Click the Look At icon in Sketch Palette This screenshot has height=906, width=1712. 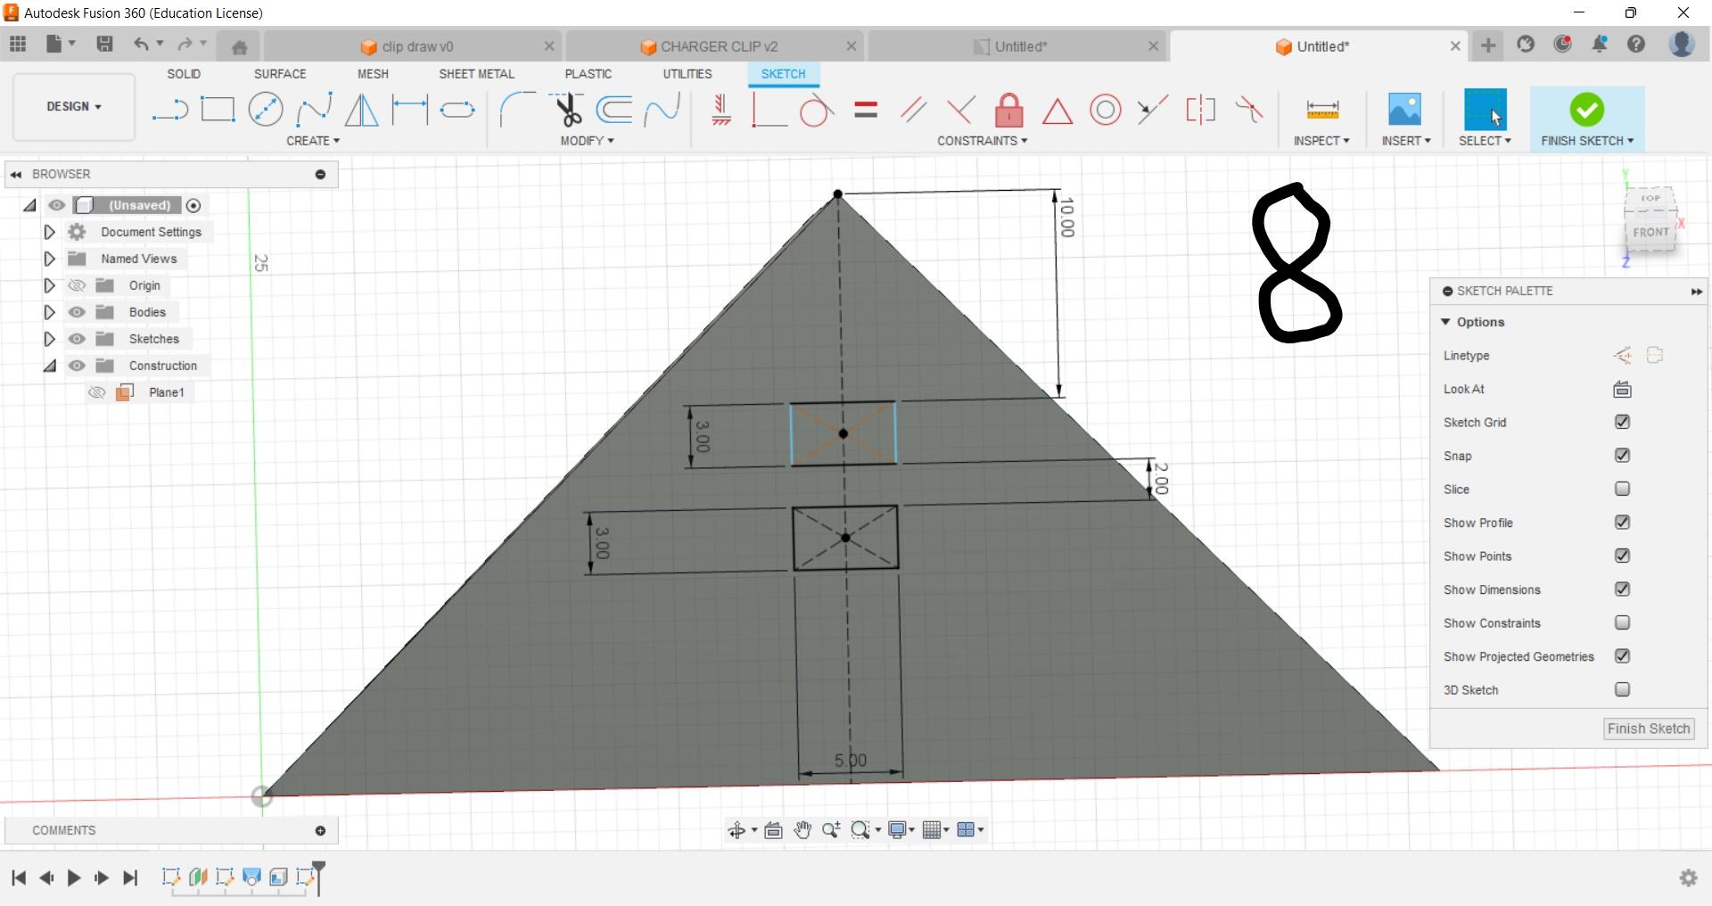click(1622, 389)
